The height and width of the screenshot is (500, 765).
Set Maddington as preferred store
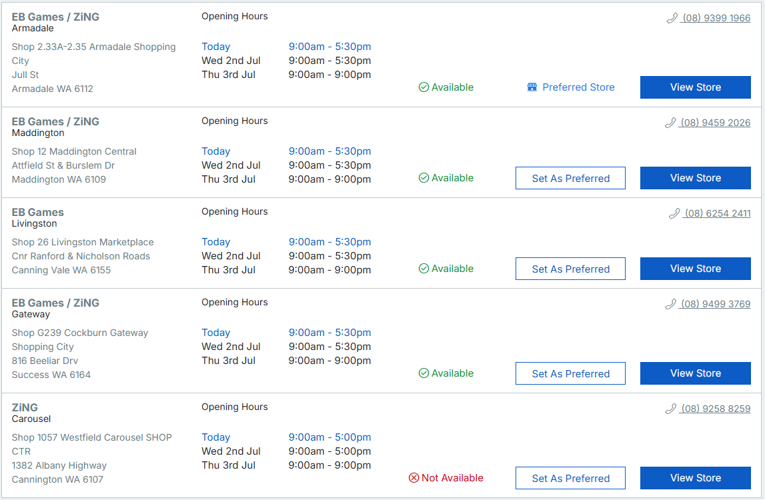point(570,178)
